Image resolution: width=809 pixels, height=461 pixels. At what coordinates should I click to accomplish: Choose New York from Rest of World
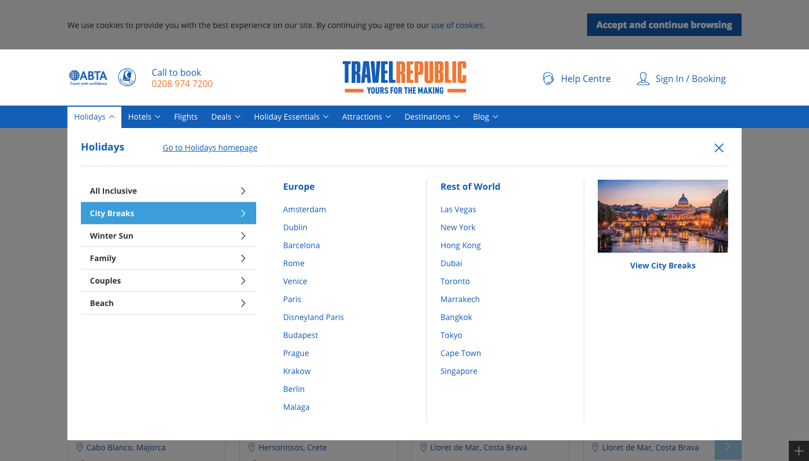click(458, 227)
